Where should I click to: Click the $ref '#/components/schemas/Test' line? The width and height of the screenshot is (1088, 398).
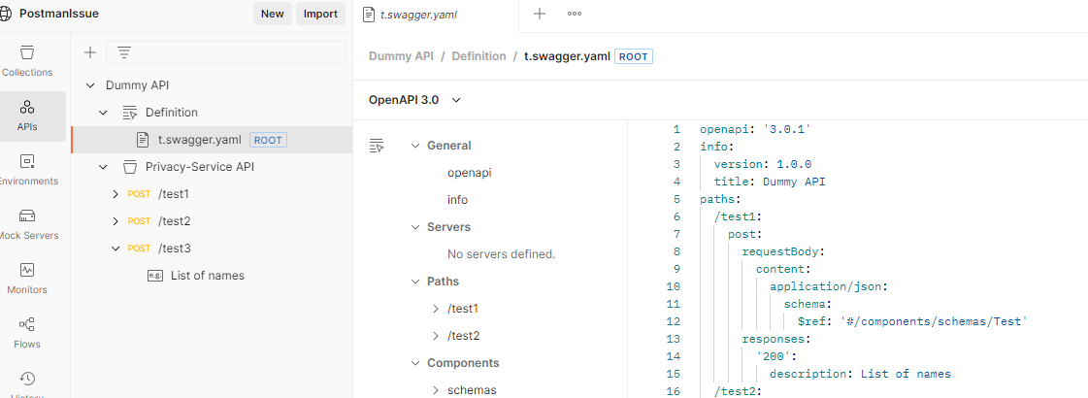point(911,321)
